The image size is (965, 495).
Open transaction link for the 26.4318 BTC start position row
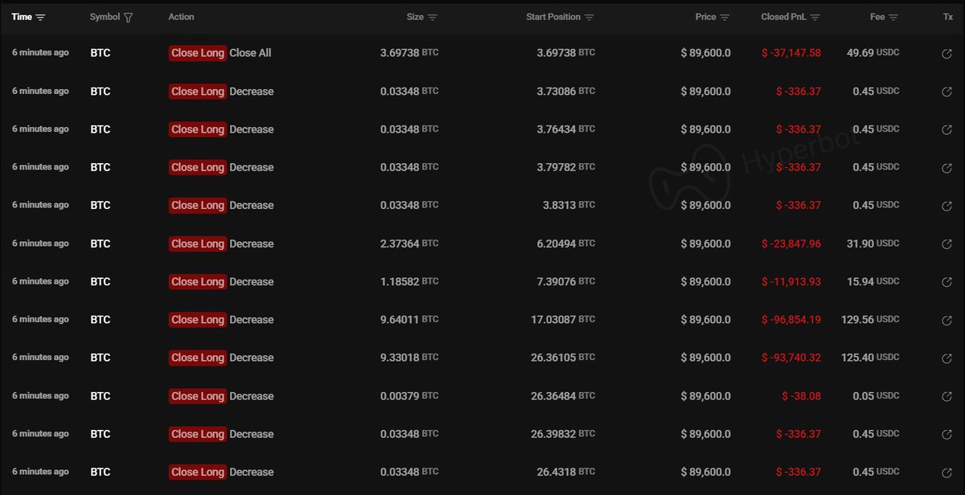coord(947,472)
